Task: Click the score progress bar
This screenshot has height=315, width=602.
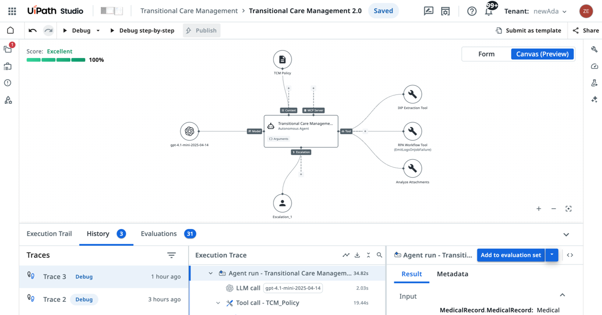Action: pos(56,60)
